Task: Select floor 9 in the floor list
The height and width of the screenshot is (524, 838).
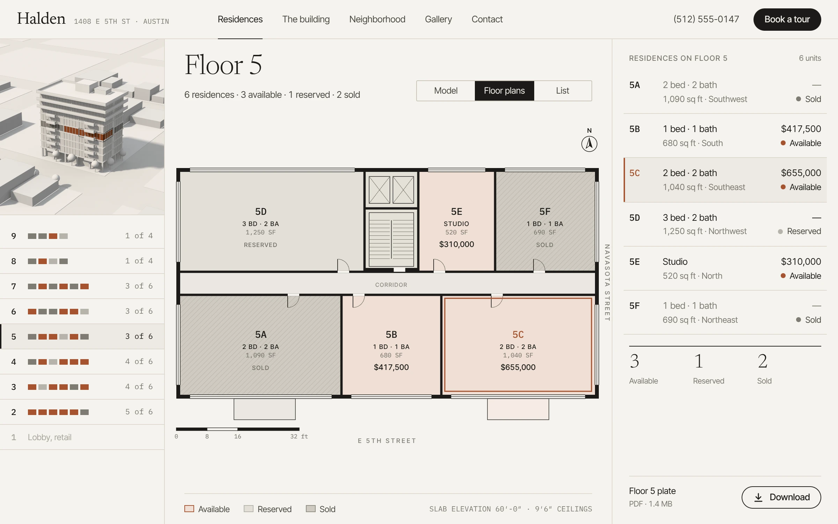Action: (x=82, y=236)
